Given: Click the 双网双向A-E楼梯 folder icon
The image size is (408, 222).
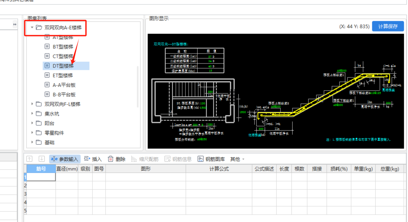Looking at the screenshot, I should pyautogui.click(x=39, y=27).
